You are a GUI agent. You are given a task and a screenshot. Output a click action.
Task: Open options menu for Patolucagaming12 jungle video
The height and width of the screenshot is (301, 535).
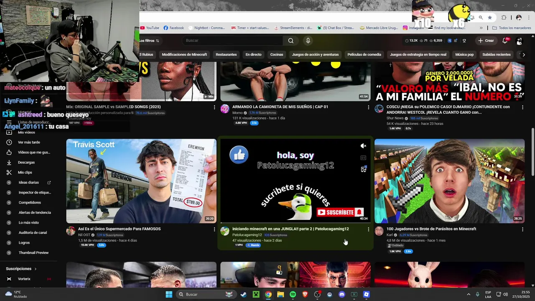[x=368, y=229]
